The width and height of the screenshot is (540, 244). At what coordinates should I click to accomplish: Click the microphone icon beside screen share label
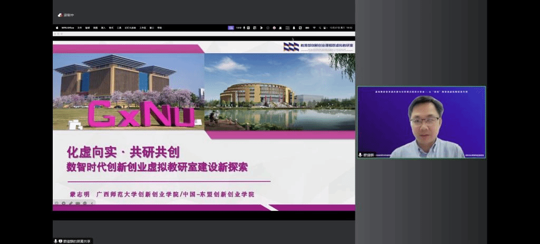point(55,241)
